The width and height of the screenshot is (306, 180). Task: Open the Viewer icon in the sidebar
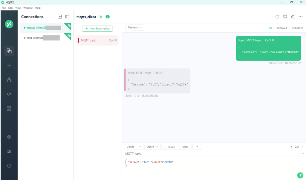9,80
